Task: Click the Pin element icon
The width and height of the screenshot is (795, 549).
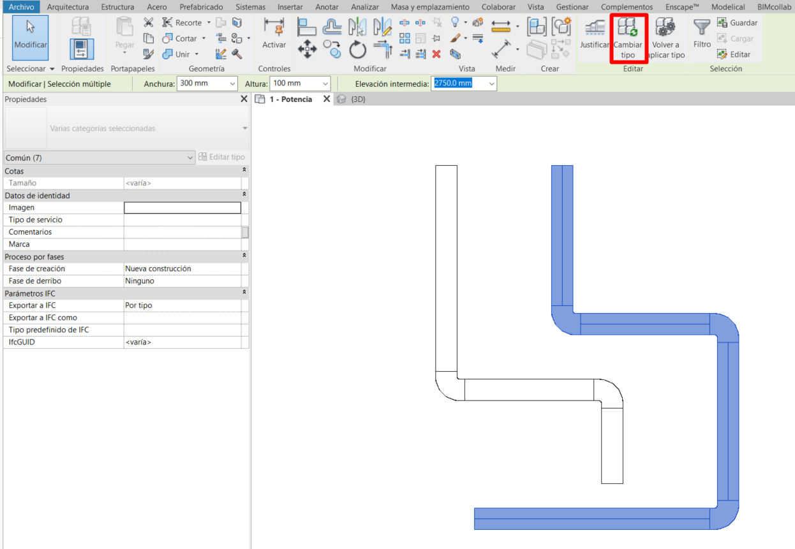Action: [436, 38]
